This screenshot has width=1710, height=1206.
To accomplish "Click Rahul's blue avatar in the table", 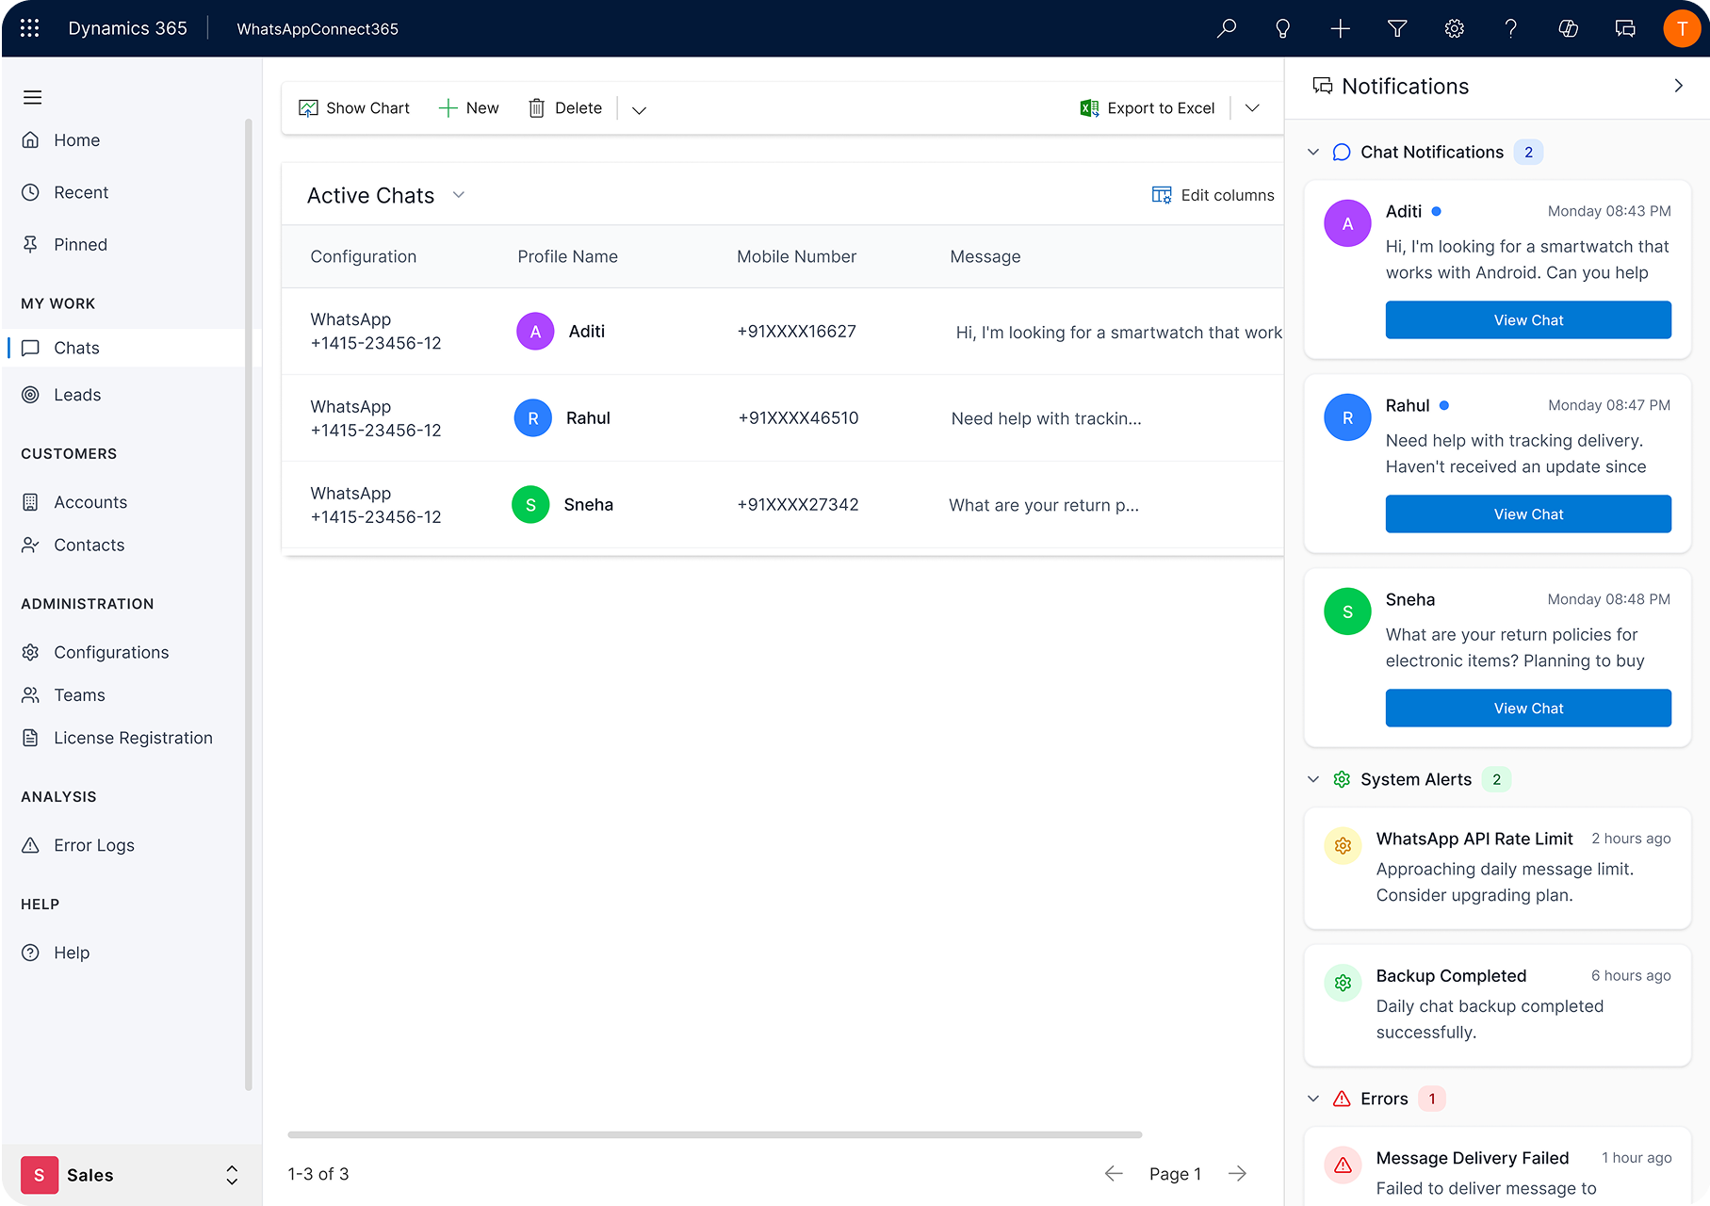I will pyautogui.click(x=533, y=418).
